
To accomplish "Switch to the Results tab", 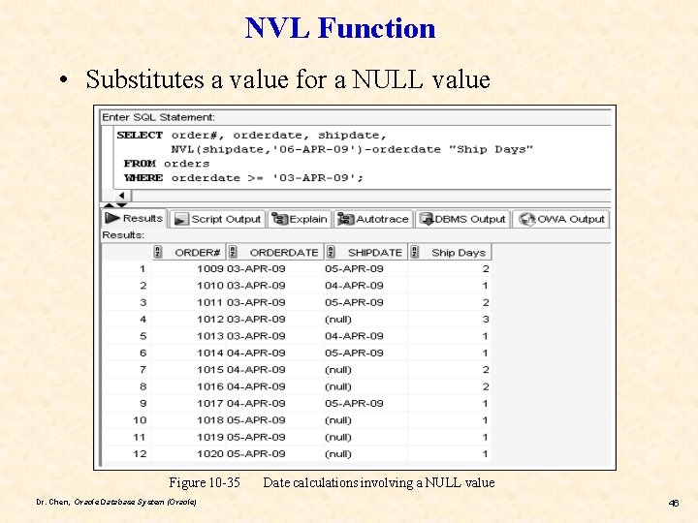I will click(x=135, y=218).
